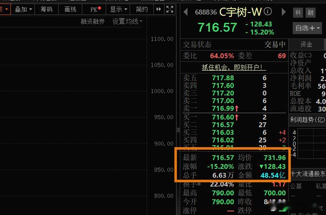Click 今开 value 790.00

(x=223, y=202)
